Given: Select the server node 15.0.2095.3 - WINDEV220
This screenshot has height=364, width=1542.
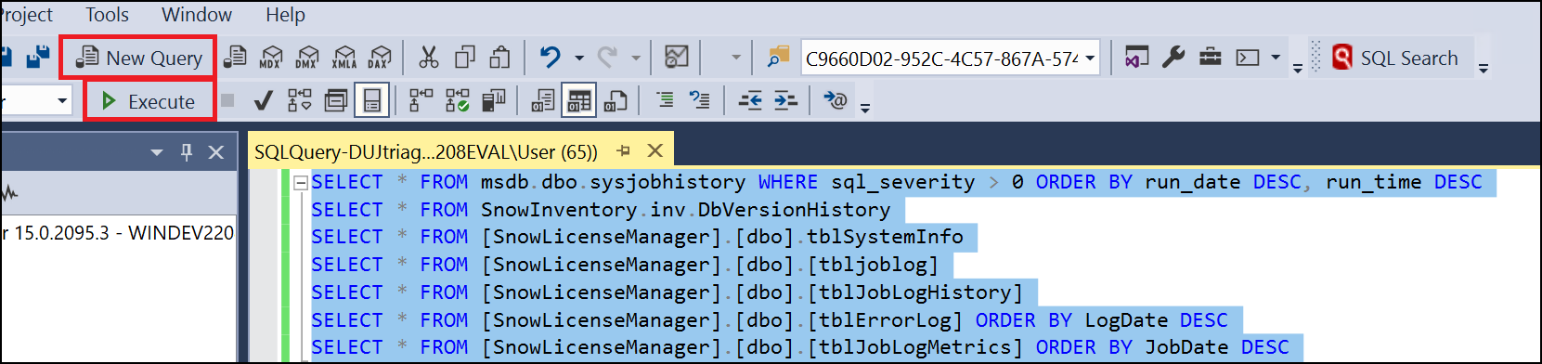Looking at the screenshot, I should click(x=117, y=233).
